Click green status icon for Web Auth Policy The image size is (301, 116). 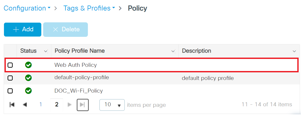point(28,65)
